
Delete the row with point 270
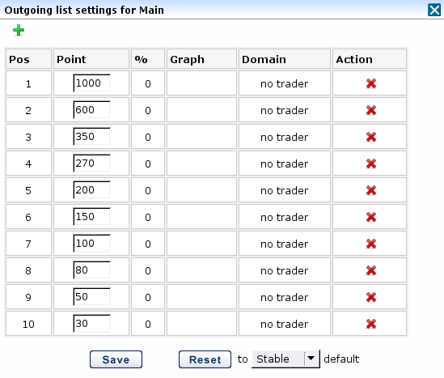[x=371, y=164]
